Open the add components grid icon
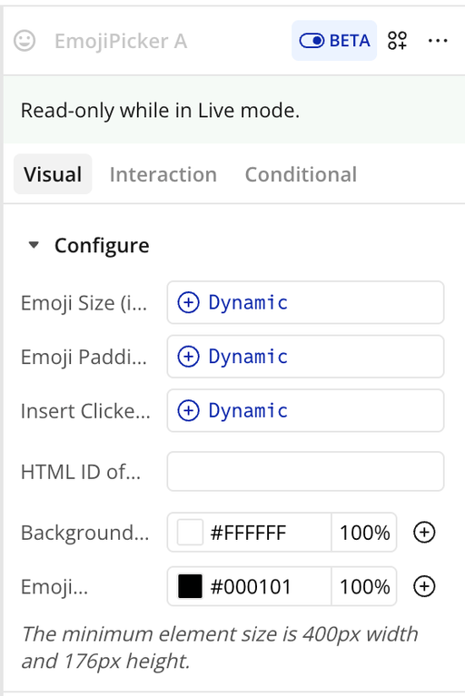The width and height of the screenshot is (465, 696). pyautogui.click(x=397, y=41)
